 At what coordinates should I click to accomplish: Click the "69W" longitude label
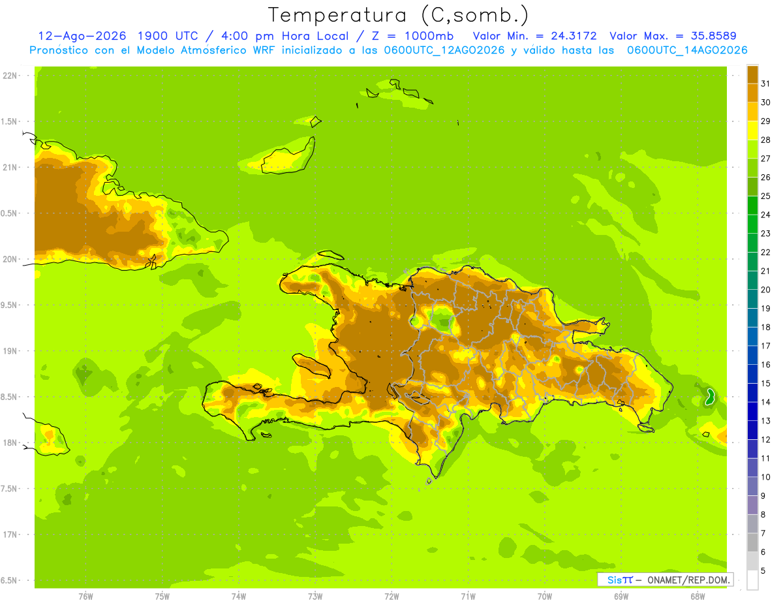621,596
